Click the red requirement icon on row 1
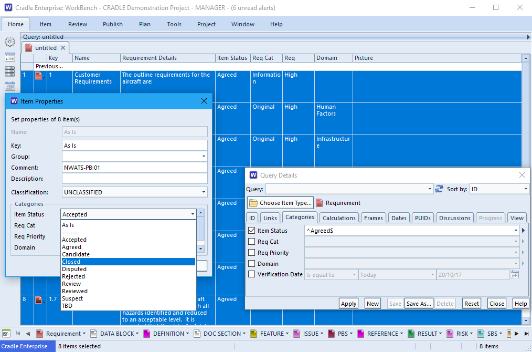The image size is (532, 352). coord(38,76)
